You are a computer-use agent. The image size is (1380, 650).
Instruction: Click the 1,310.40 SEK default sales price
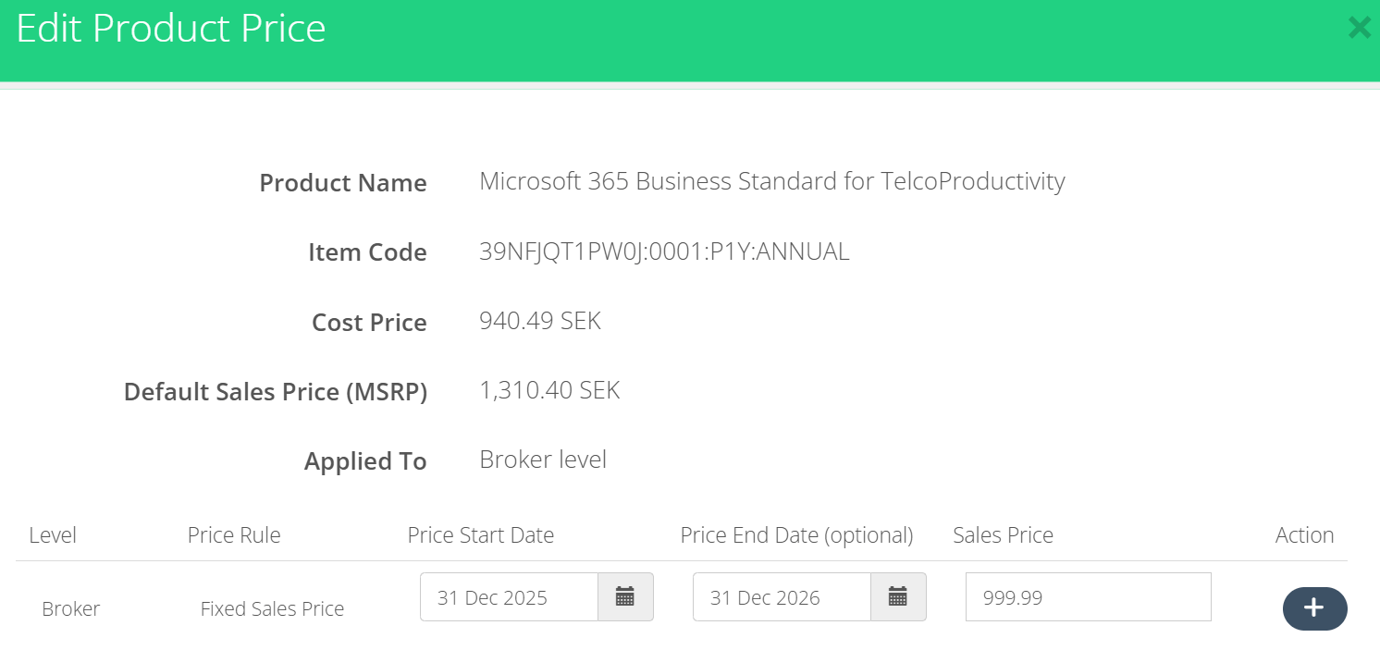click(x=549, y=390)
